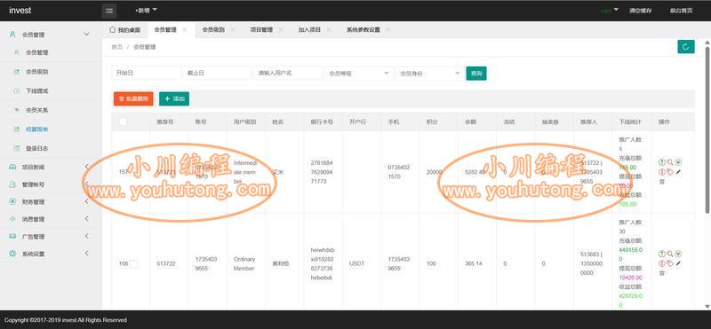Close the 项目管理 tab with its X
The height and width of the screenshot is (329, 711).
(x=281, y=29)
